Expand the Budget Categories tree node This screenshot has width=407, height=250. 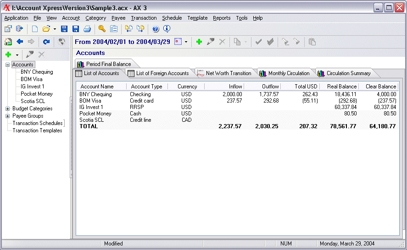pos(8,109)
